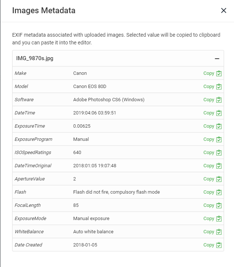This screenshot has height=267, width=234.
Task: Select the 2019:04:06 03:59:51 DateTime text
Action: tap(95, 113)
